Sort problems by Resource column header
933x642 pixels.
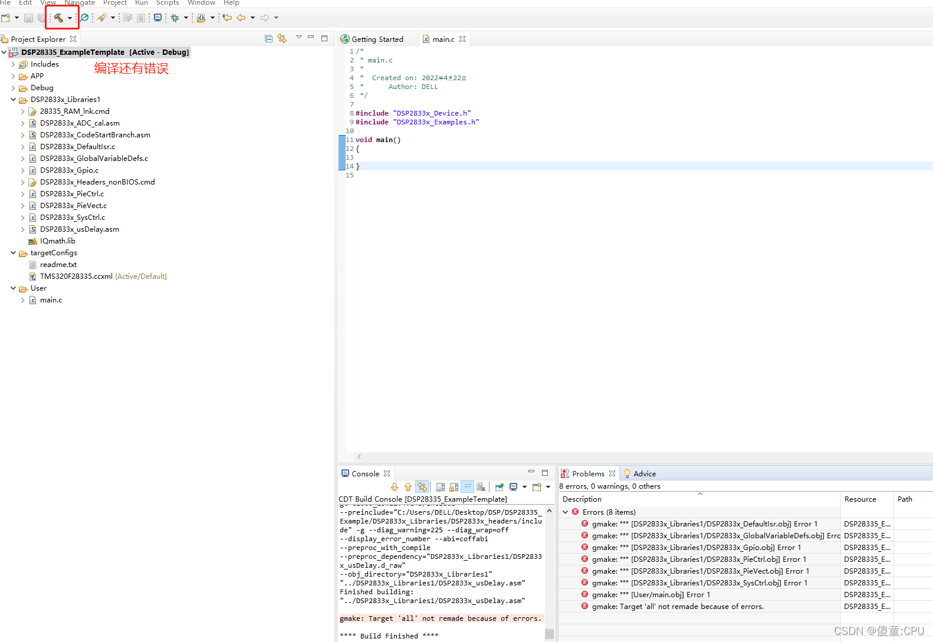[x=867, y=499]
